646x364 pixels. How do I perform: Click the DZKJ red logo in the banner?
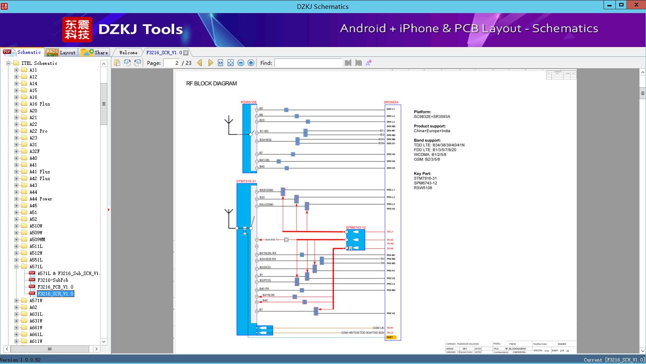tap(77, 30)
